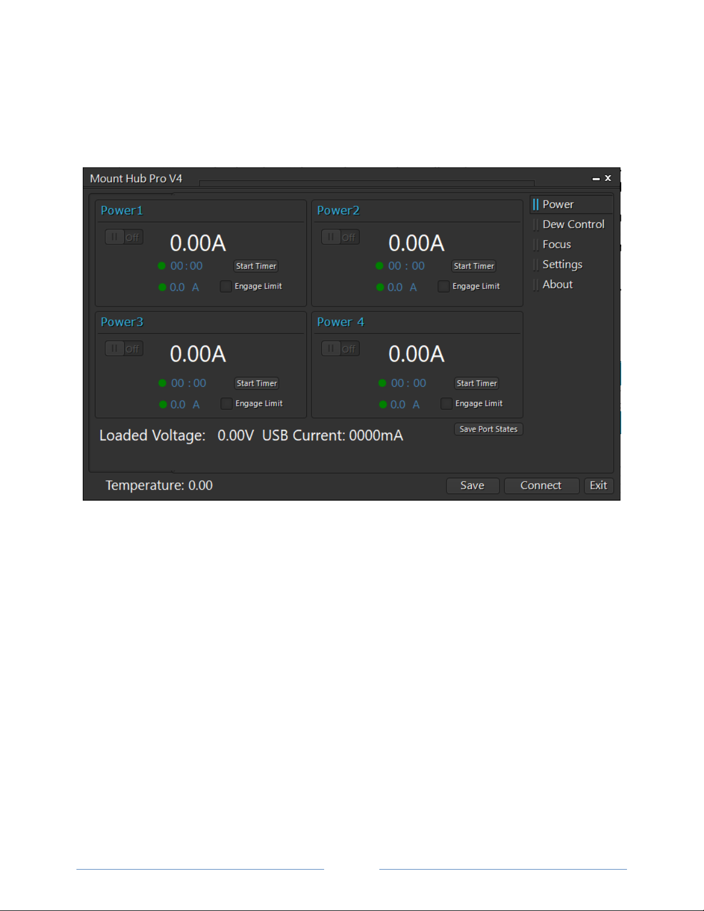Click Power3 current limit value 0.0 A

[x=185, y=405]
